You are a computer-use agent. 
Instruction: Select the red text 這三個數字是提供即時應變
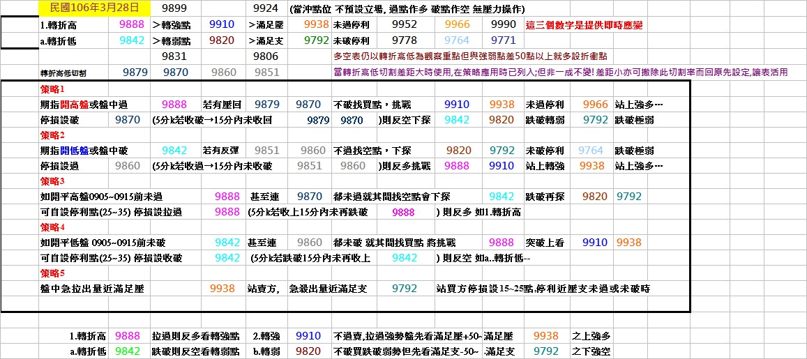coord(584,24)
